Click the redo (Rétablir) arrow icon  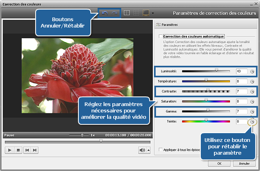point(114,13)
